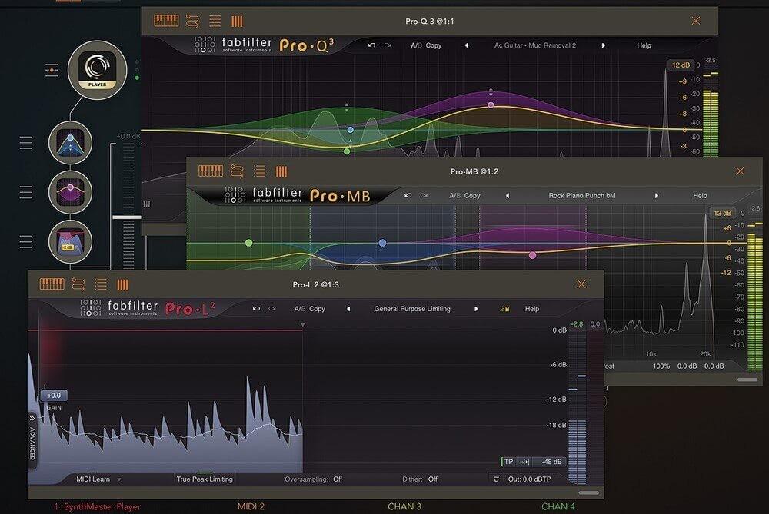
Task: Select the 1: SynthMaster Player channel label
Action: click(98, 506)
